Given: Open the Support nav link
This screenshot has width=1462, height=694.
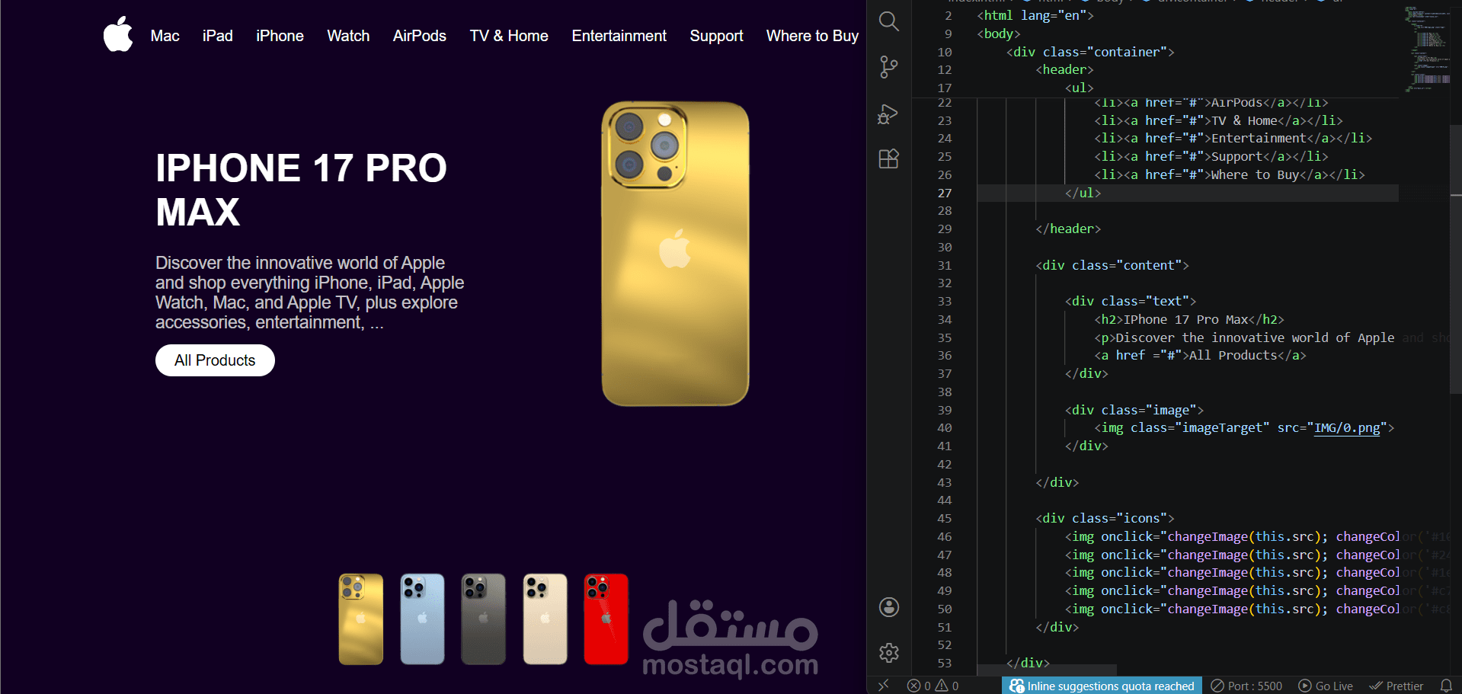Looking at the screenshot, I should 716,36.
